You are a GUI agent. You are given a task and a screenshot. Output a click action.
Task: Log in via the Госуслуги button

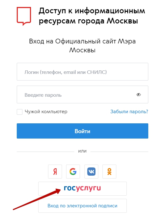(82, 189)
